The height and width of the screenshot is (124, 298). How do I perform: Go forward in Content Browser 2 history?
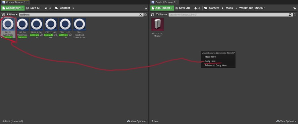click(199, 8)
